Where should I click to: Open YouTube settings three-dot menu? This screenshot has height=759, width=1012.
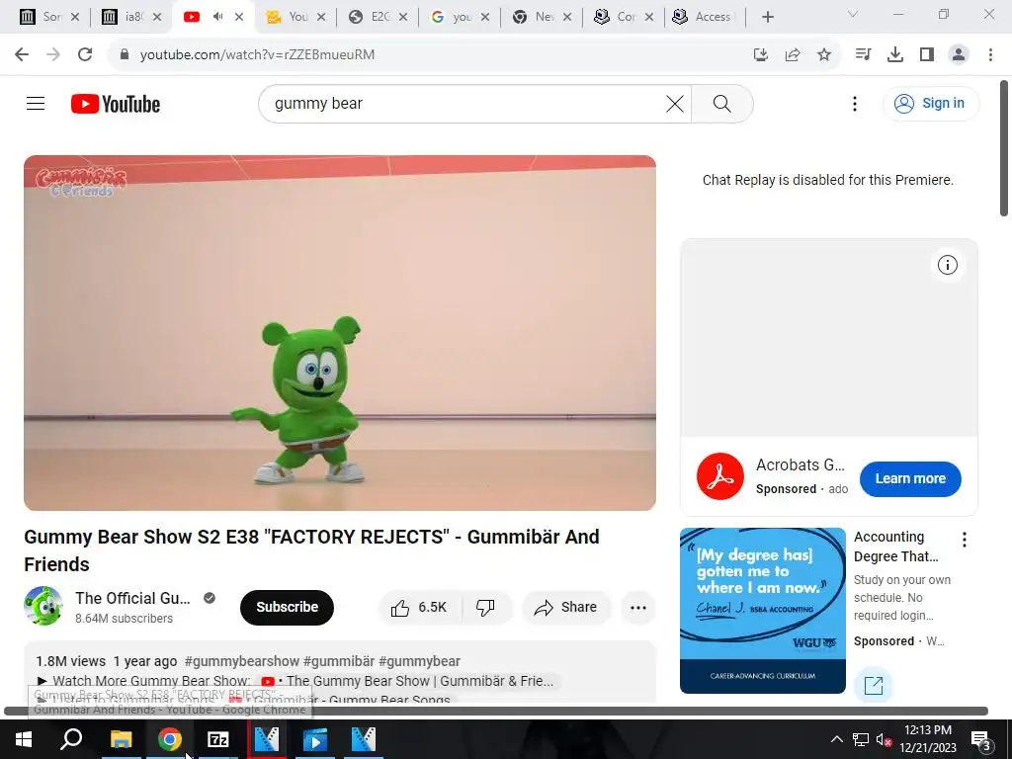click(x=855, y=104)
